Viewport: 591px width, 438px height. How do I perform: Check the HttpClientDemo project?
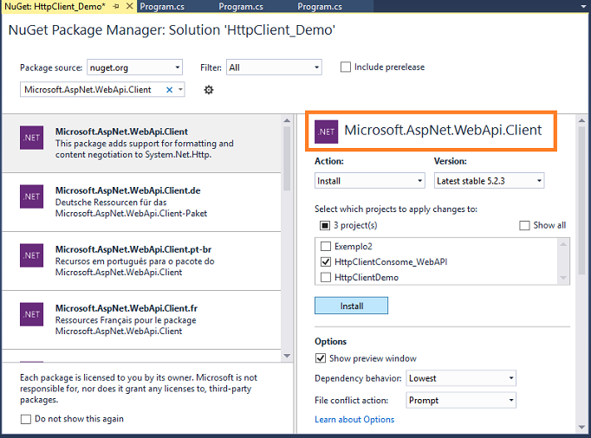[x=326, y=277]
